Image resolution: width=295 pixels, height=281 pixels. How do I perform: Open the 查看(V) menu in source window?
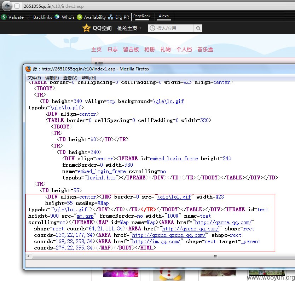point(70,78)
